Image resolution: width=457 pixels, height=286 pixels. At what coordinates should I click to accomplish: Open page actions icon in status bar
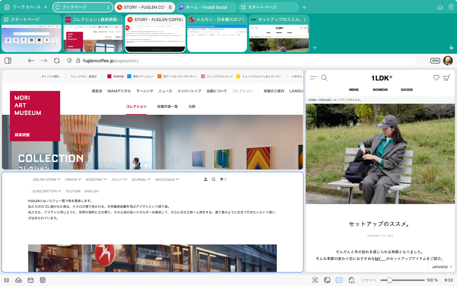(x=352, y=280)
